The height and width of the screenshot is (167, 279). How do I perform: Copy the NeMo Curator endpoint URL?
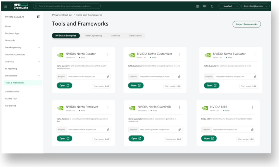[x=108, y=77]
